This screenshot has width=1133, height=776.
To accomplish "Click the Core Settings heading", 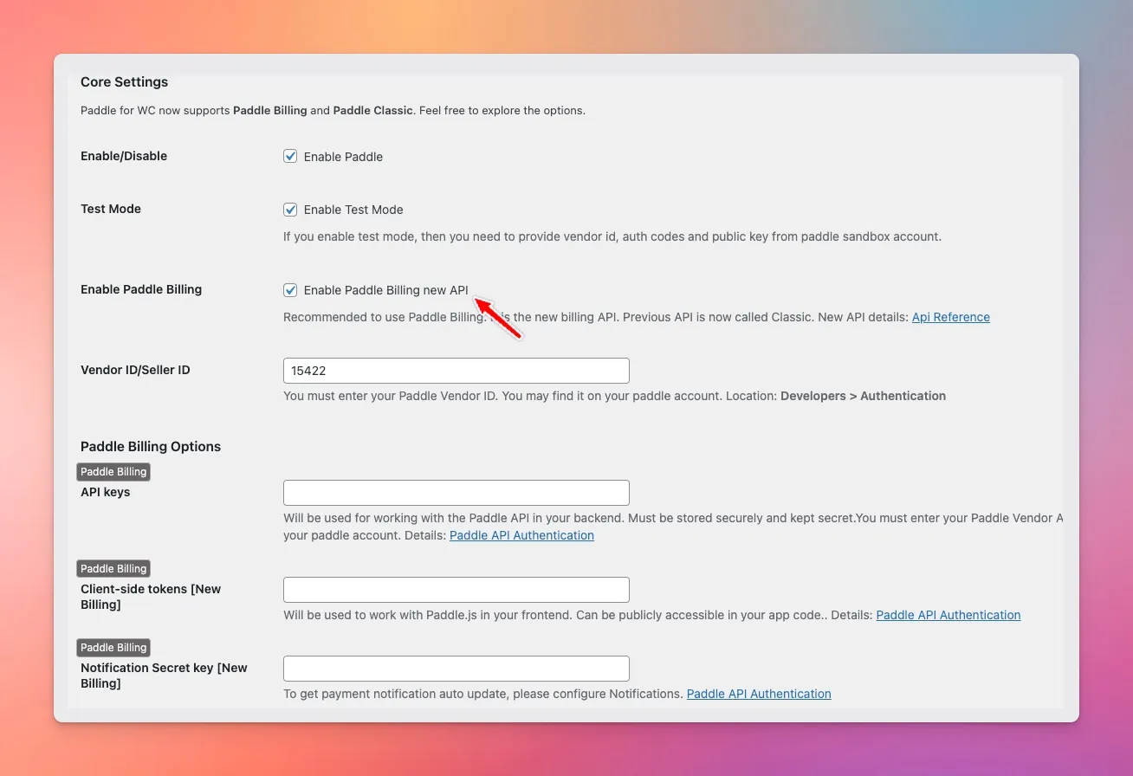I will pos(124,82).
